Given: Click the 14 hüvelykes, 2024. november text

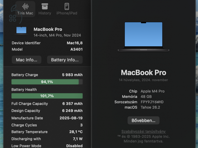Looking at the screenshot, I should pos(143,80).
